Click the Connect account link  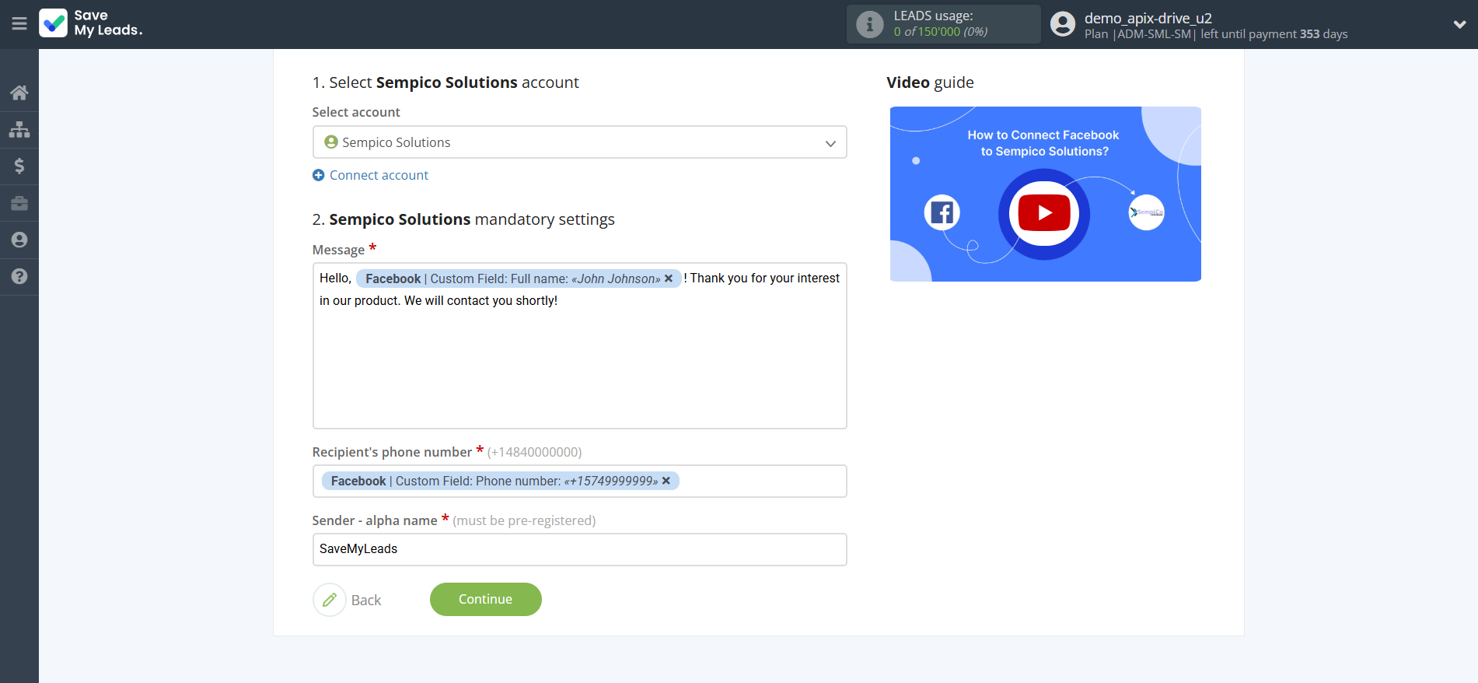pos(379,175)
